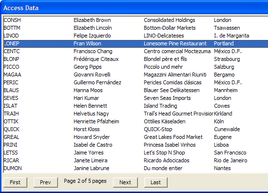Select the QUICK ID cell
Screen dimensions: 268x193
pyautogui.click(x=12, y=129)
